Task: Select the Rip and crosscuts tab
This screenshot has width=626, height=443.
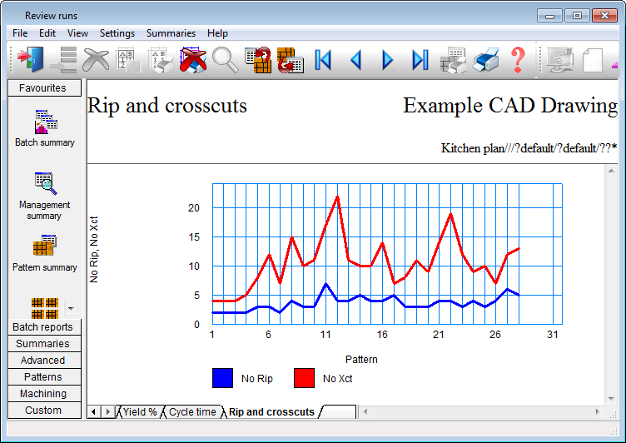Action: pos(271,412)
